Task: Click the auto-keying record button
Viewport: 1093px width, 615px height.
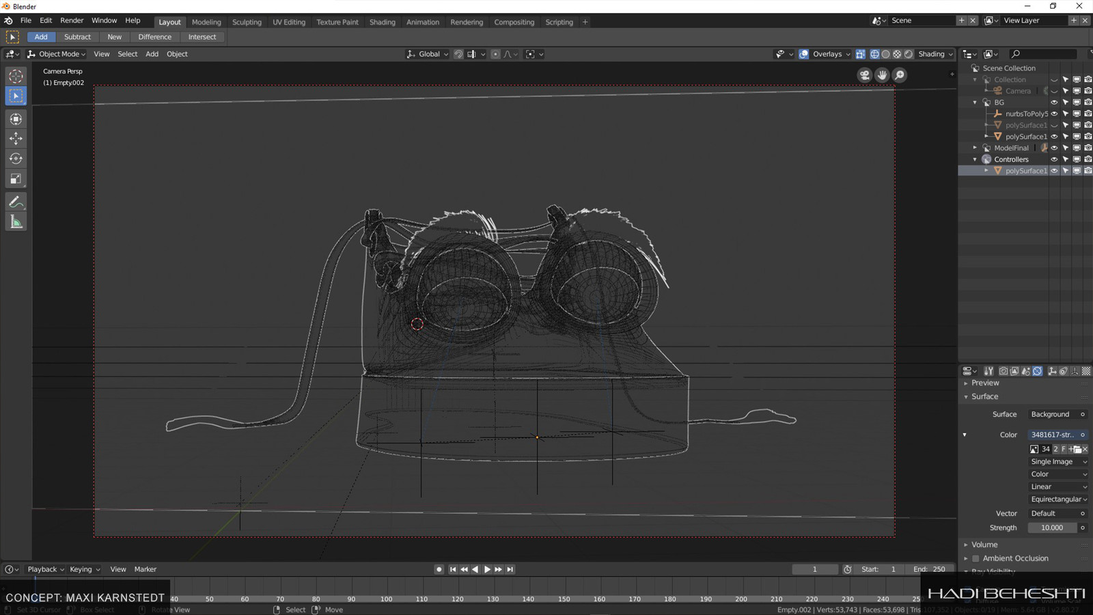Action: click(439, 569)
